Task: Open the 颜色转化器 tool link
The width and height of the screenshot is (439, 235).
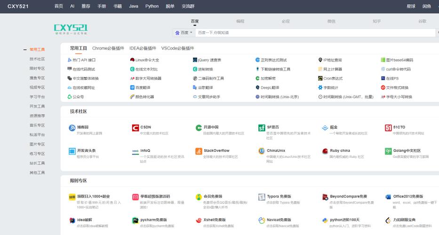Action: (142, 97)
